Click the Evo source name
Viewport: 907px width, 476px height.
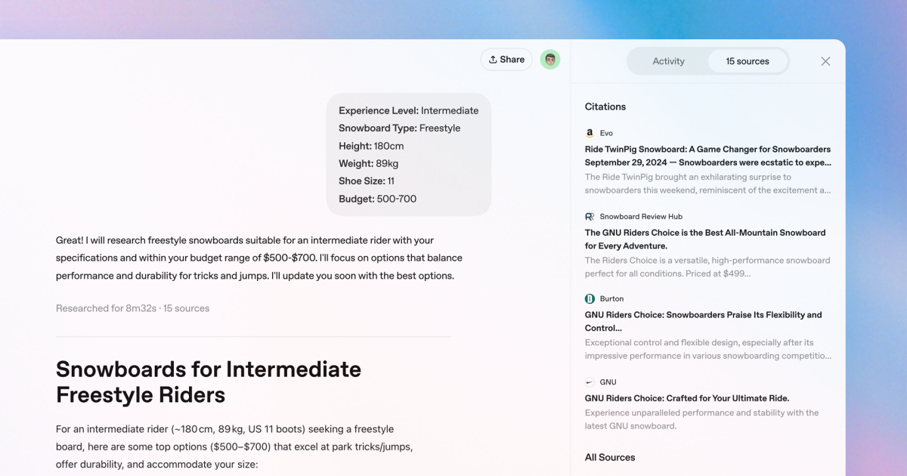[x=606, y=133]
